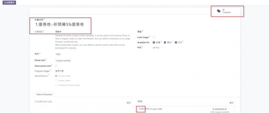Click the Conditional rules heading
This screenshot has width=269, height=113.
(x=43, y=101)
